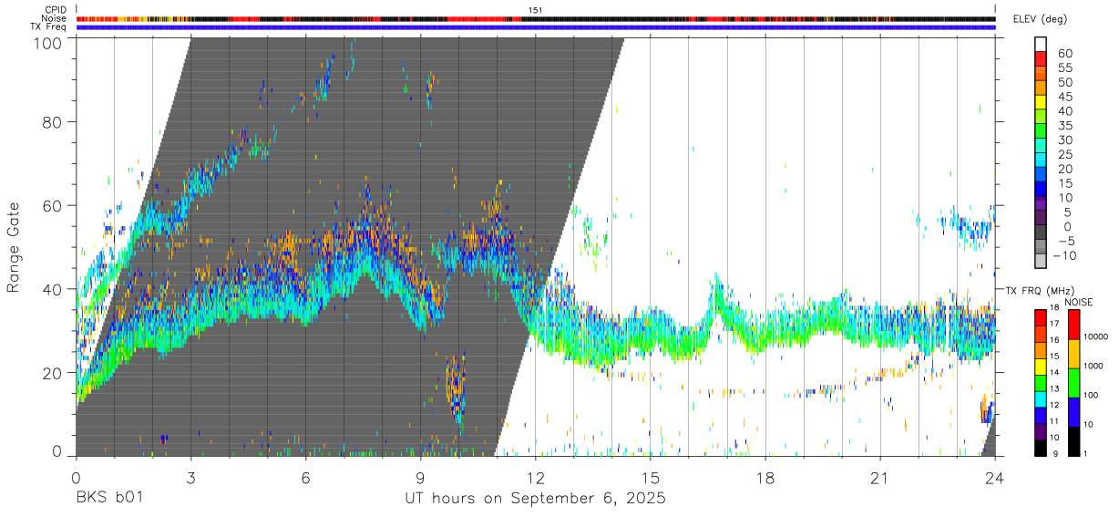
Task: Click the 6 tick on UT hours axis
Action: [x=305, y=477]
